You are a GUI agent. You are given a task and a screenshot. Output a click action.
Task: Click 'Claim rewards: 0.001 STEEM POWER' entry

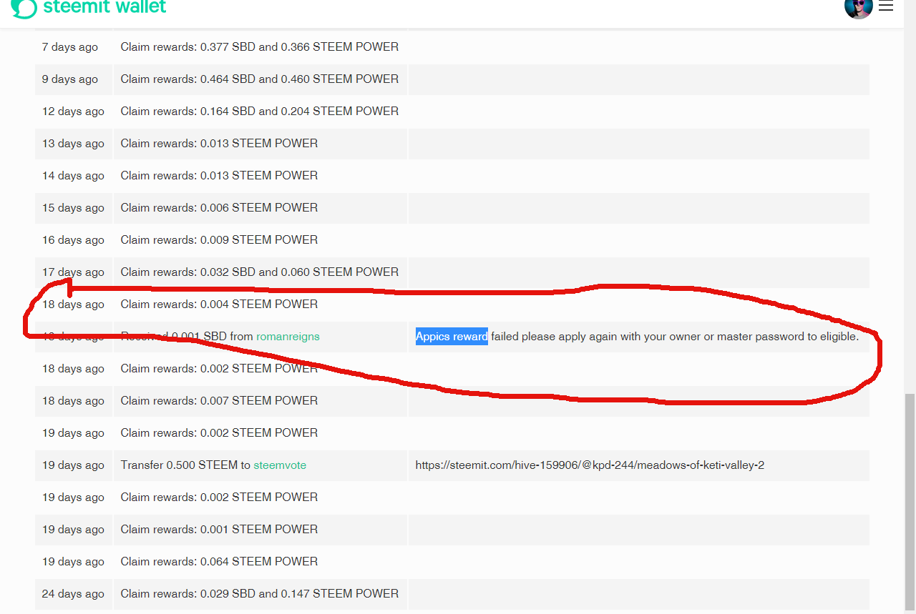(219, 529)
